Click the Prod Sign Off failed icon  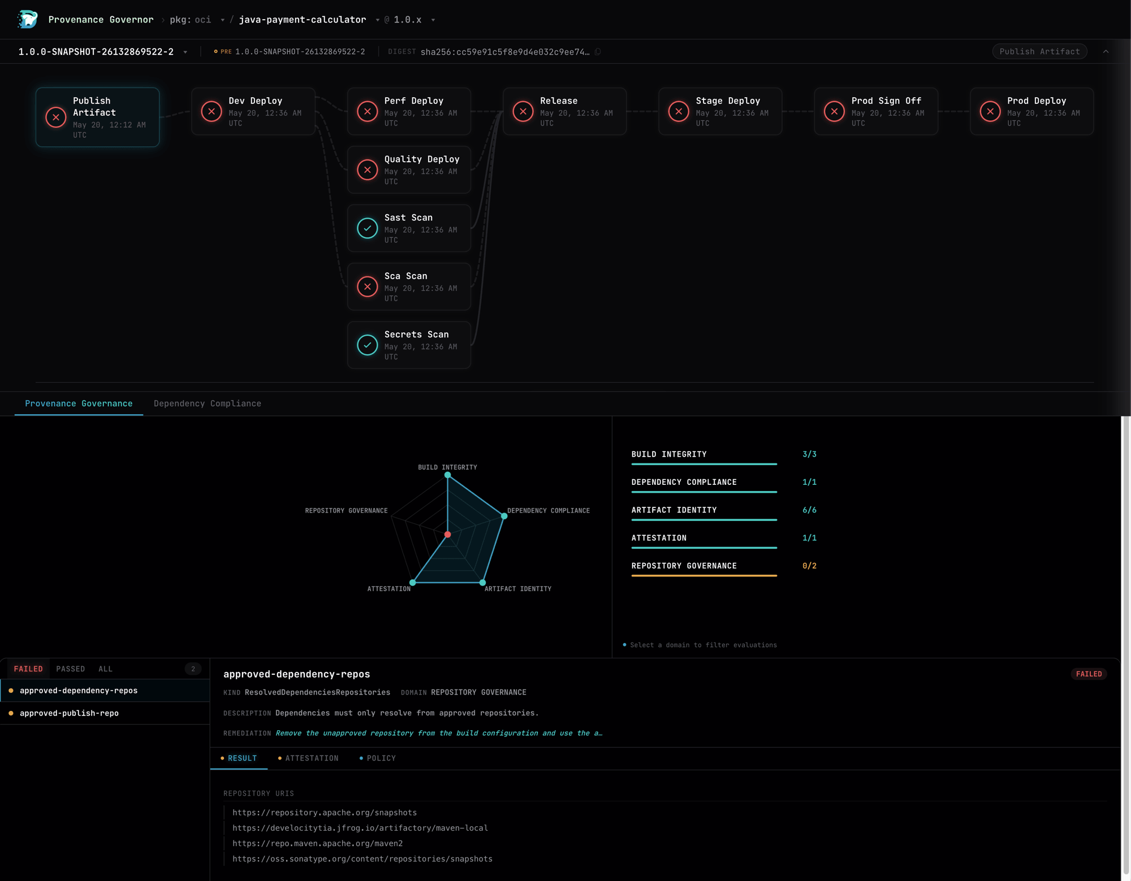[x=835, y=111]
